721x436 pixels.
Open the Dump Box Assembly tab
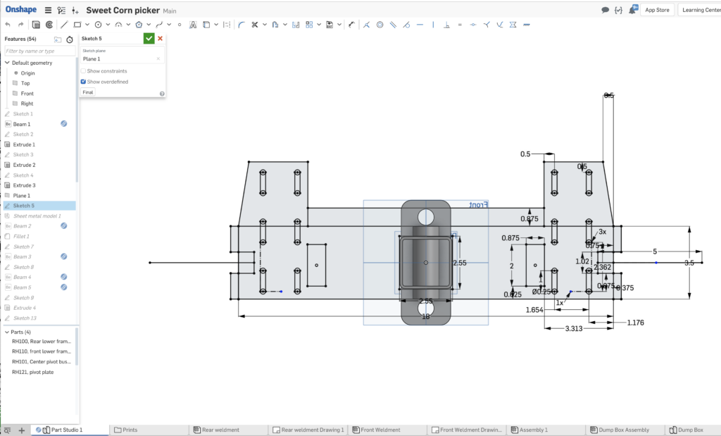[625, 430]
